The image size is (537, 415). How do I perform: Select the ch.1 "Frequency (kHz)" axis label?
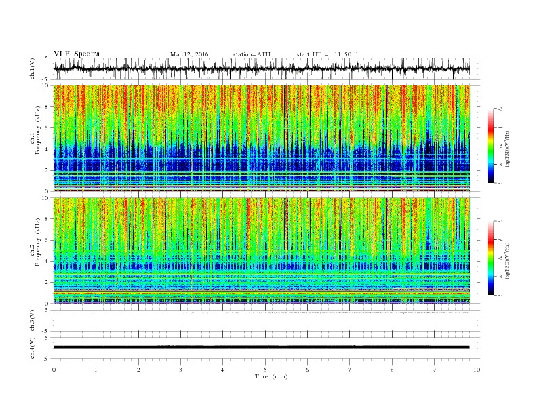click(38, 130)
